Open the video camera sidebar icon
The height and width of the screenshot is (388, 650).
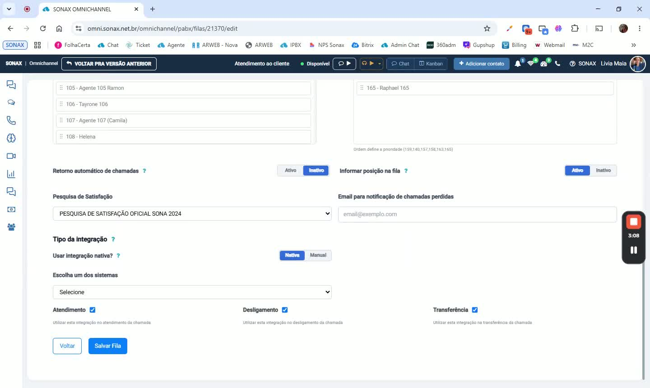(11, 156)
